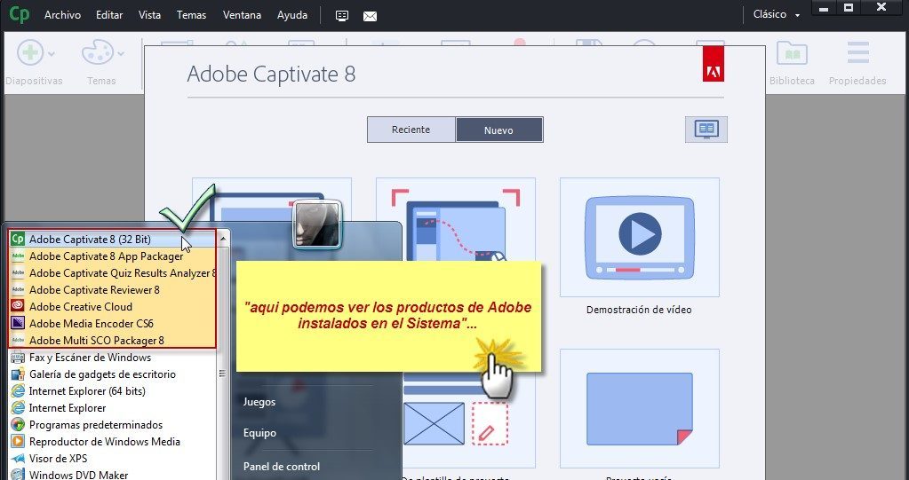Open Programas predeterminados

(113, 424)
